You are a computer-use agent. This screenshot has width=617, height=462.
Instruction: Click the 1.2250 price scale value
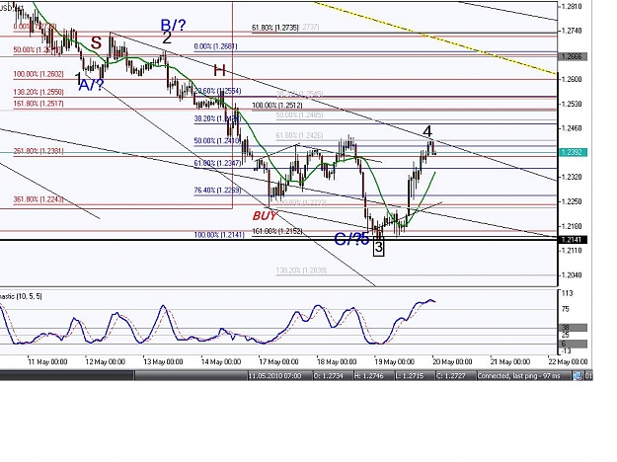pos(572,201)
